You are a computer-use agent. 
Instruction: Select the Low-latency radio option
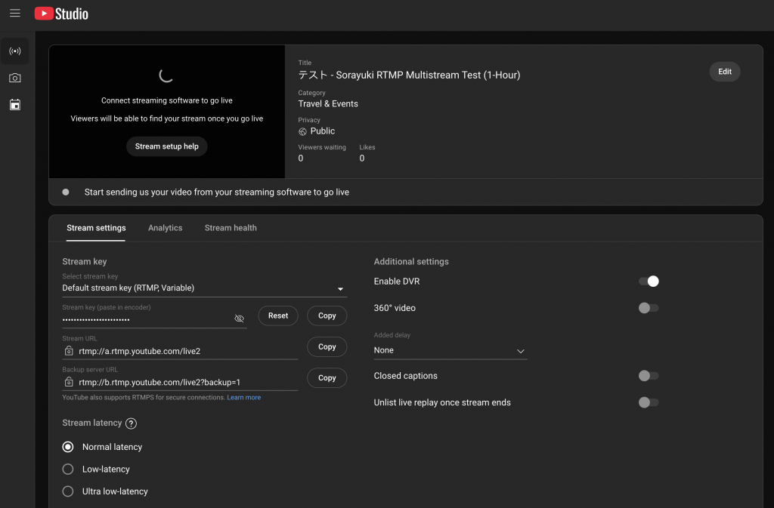[68, 470]
